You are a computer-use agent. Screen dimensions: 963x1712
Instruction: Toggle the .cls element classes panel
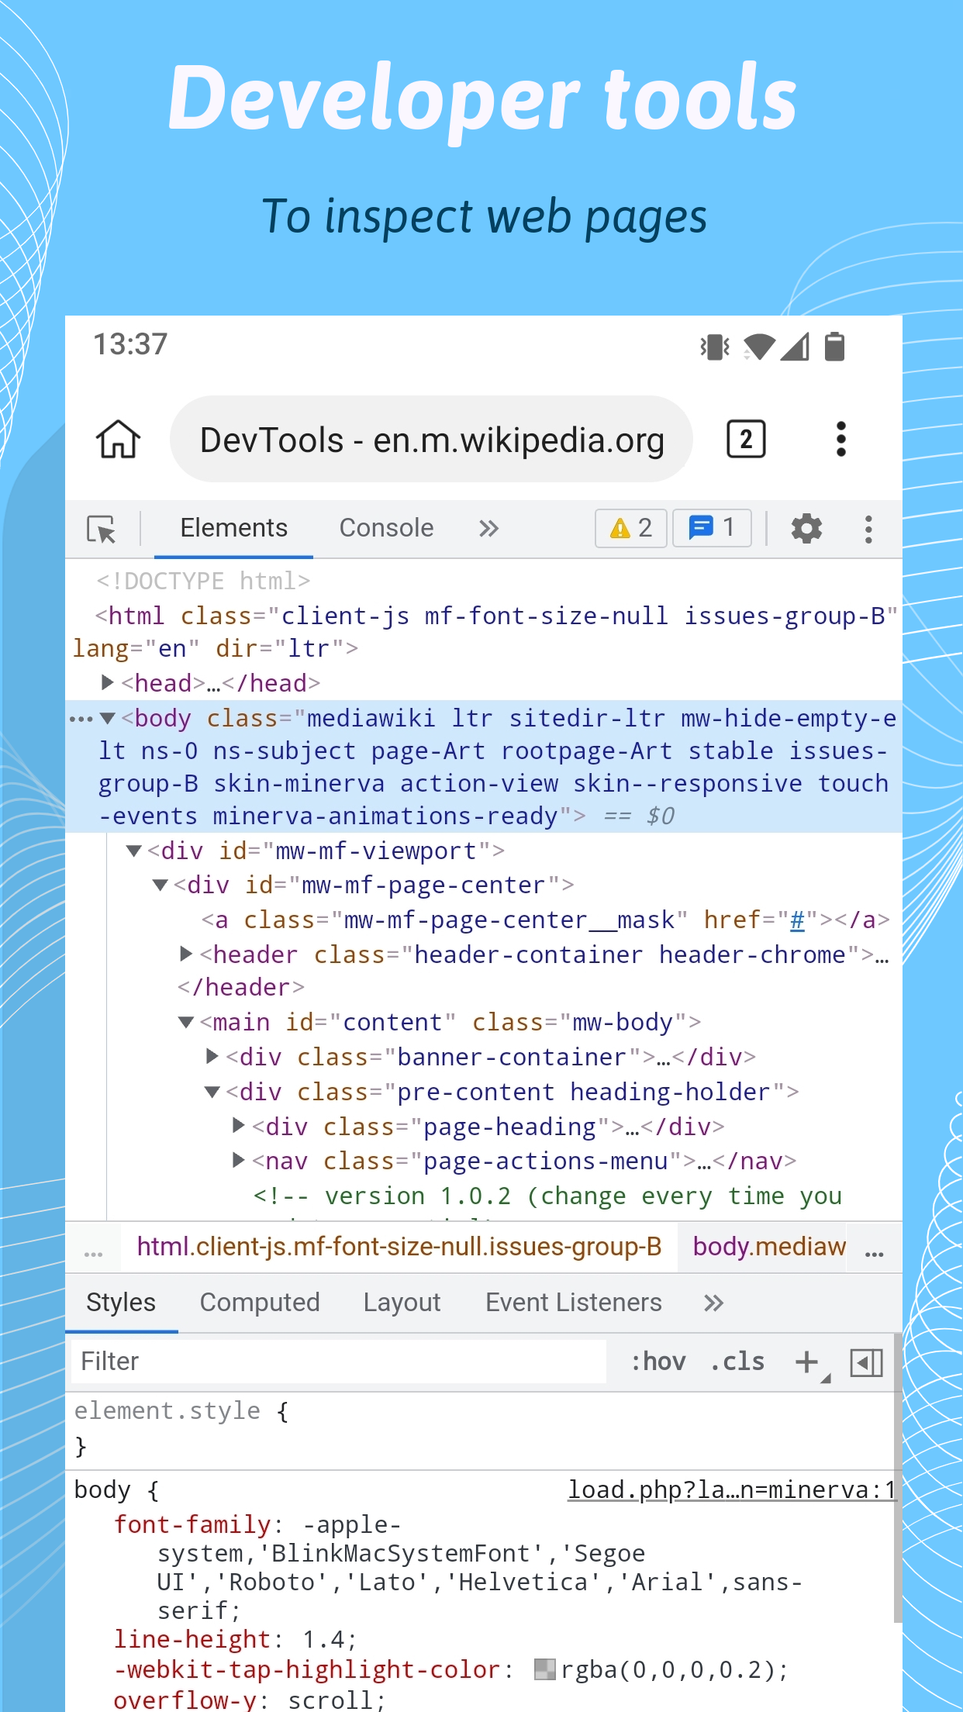(737, 1362)
